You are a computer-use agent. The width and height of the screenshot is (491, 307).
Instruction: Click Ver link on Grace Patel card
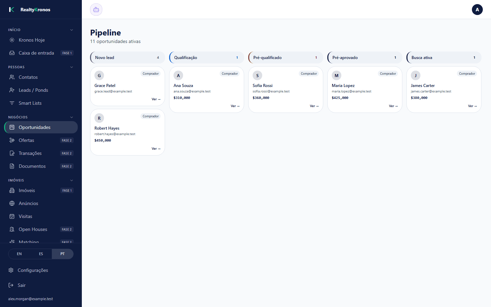pos(156,99)
